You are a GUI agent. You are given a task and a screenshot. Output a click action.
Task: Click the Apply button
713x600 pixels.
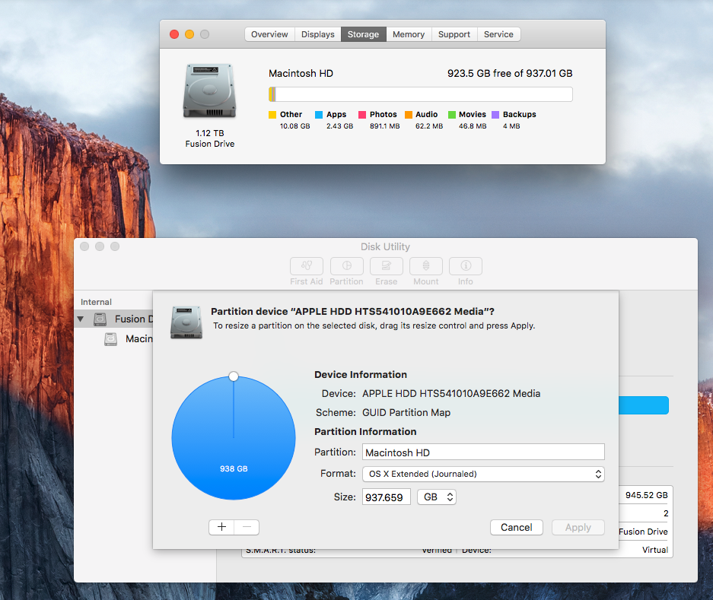click(x=578, y=527)
